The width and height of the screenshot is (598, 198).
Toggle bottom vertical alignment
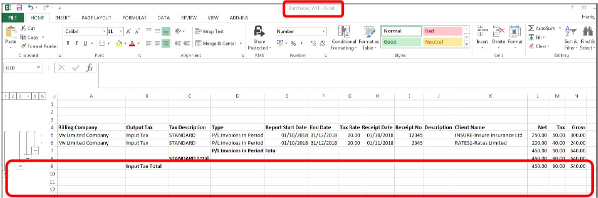165,31
